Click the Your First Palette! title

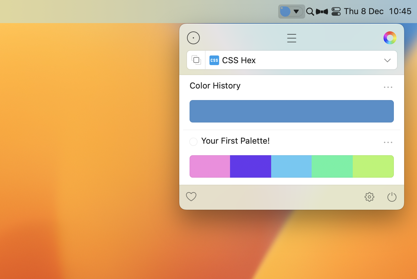tap(235, 141)
